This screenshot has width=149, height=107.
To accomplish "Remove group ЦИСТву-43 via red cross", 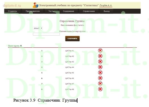I will [100, 61].
